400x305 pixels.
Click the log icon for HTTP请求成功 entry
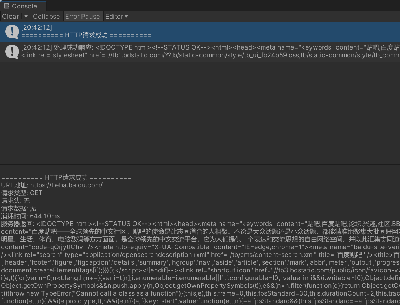point(12,32)
